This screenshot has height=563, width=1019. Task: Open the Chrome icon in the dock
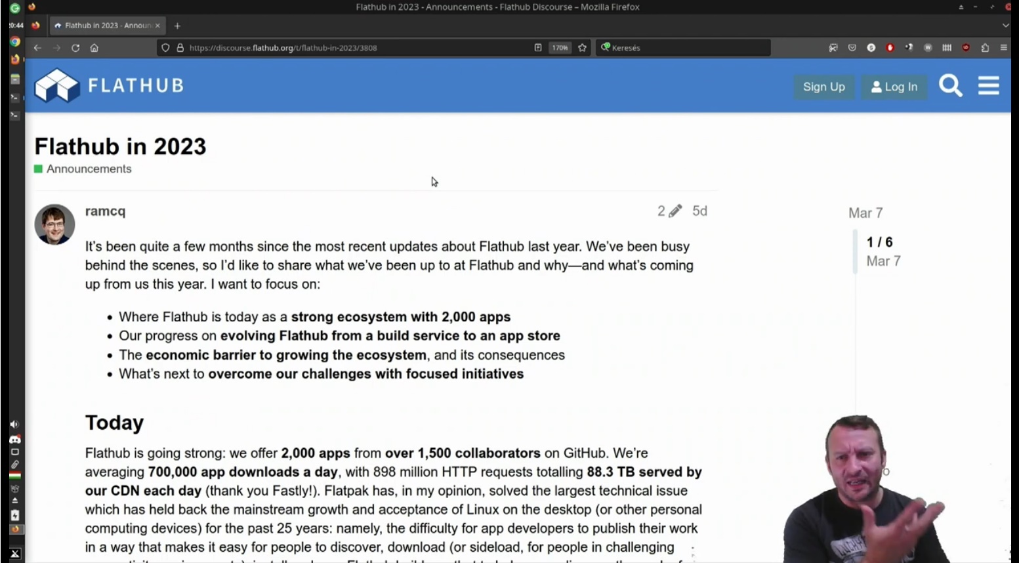coord(15,42)
